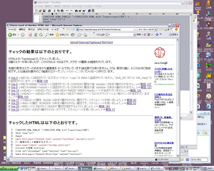Open Google toolbar settings dropdown
This screenshot has height=171, width=214.
pos(173,35)
